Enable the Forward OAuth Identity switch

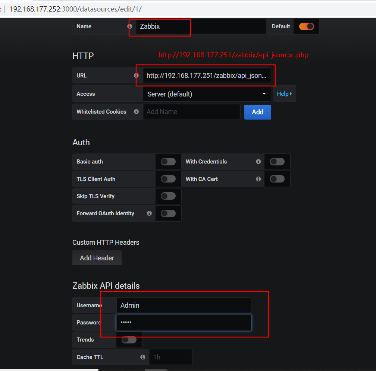point(168,213)
